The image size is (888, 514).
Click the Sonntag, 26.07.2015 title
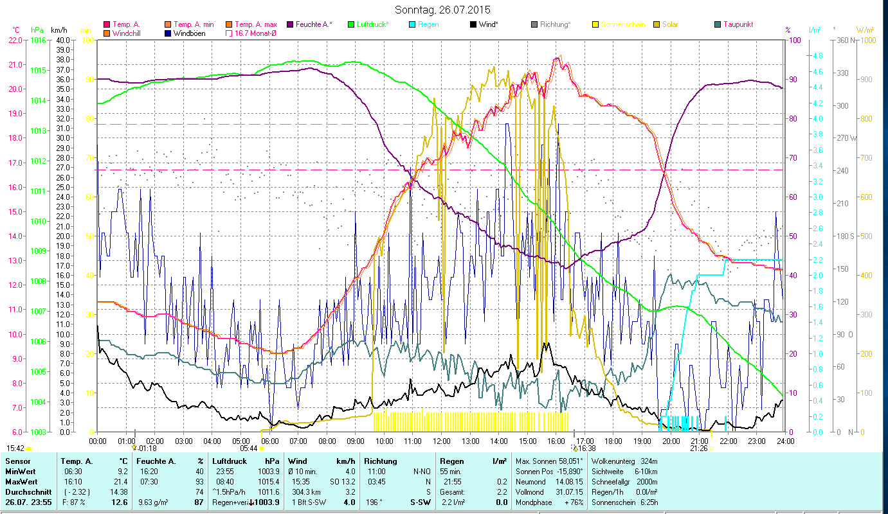443,10
